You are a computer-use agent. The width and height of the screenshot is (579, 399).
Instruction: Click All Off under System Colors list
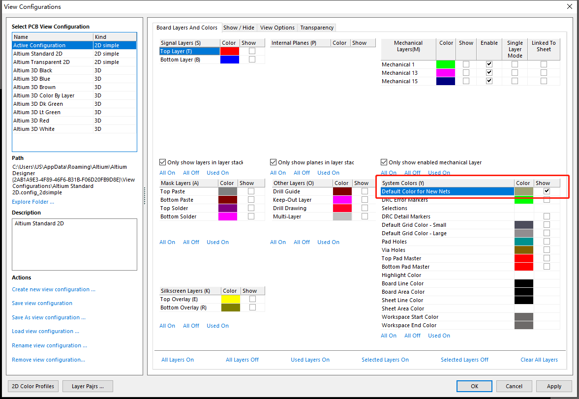[x=412, y=336]
